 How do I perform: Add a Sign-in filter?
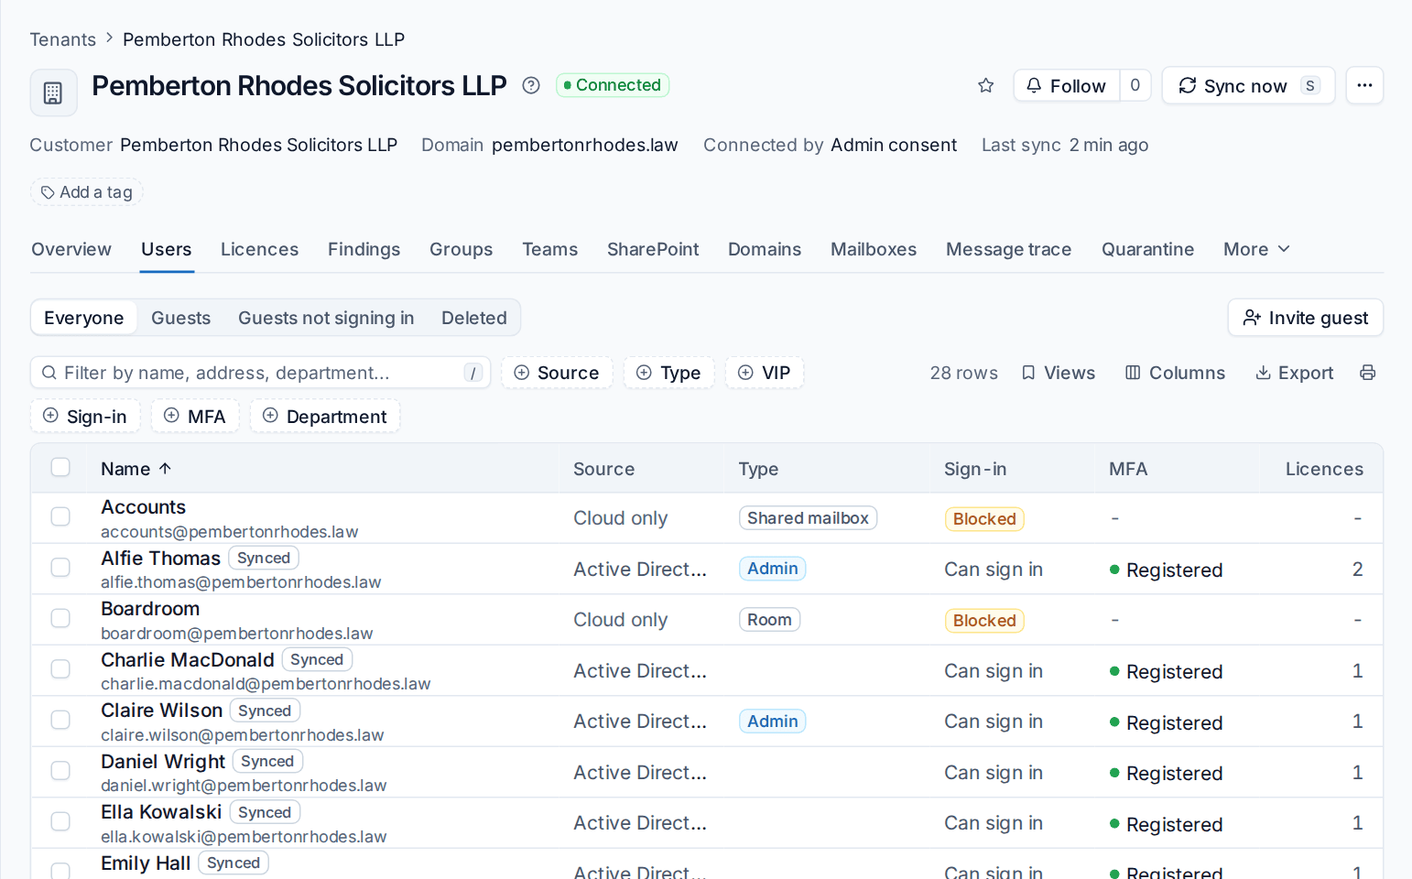tap(85, 417)
